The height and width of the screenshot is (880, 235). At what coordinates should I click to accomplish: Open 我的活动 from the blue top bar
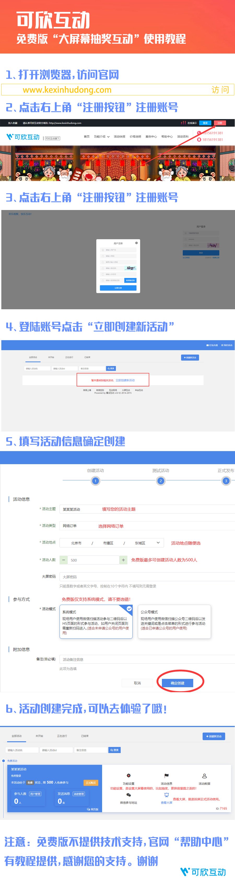[x=227, y=345]
